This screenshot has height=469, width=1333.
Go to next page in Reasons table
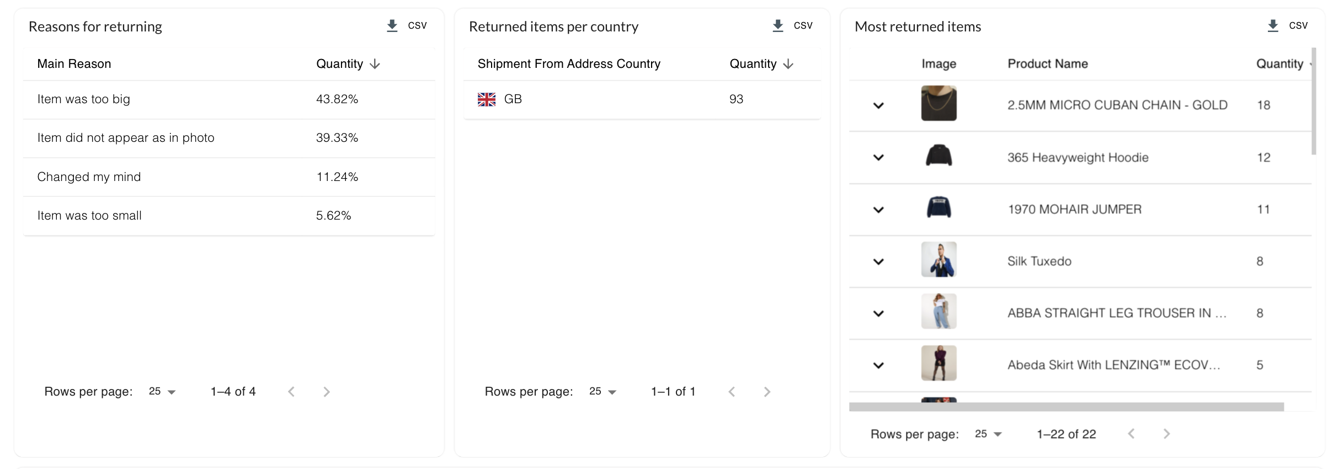[327, 392]
